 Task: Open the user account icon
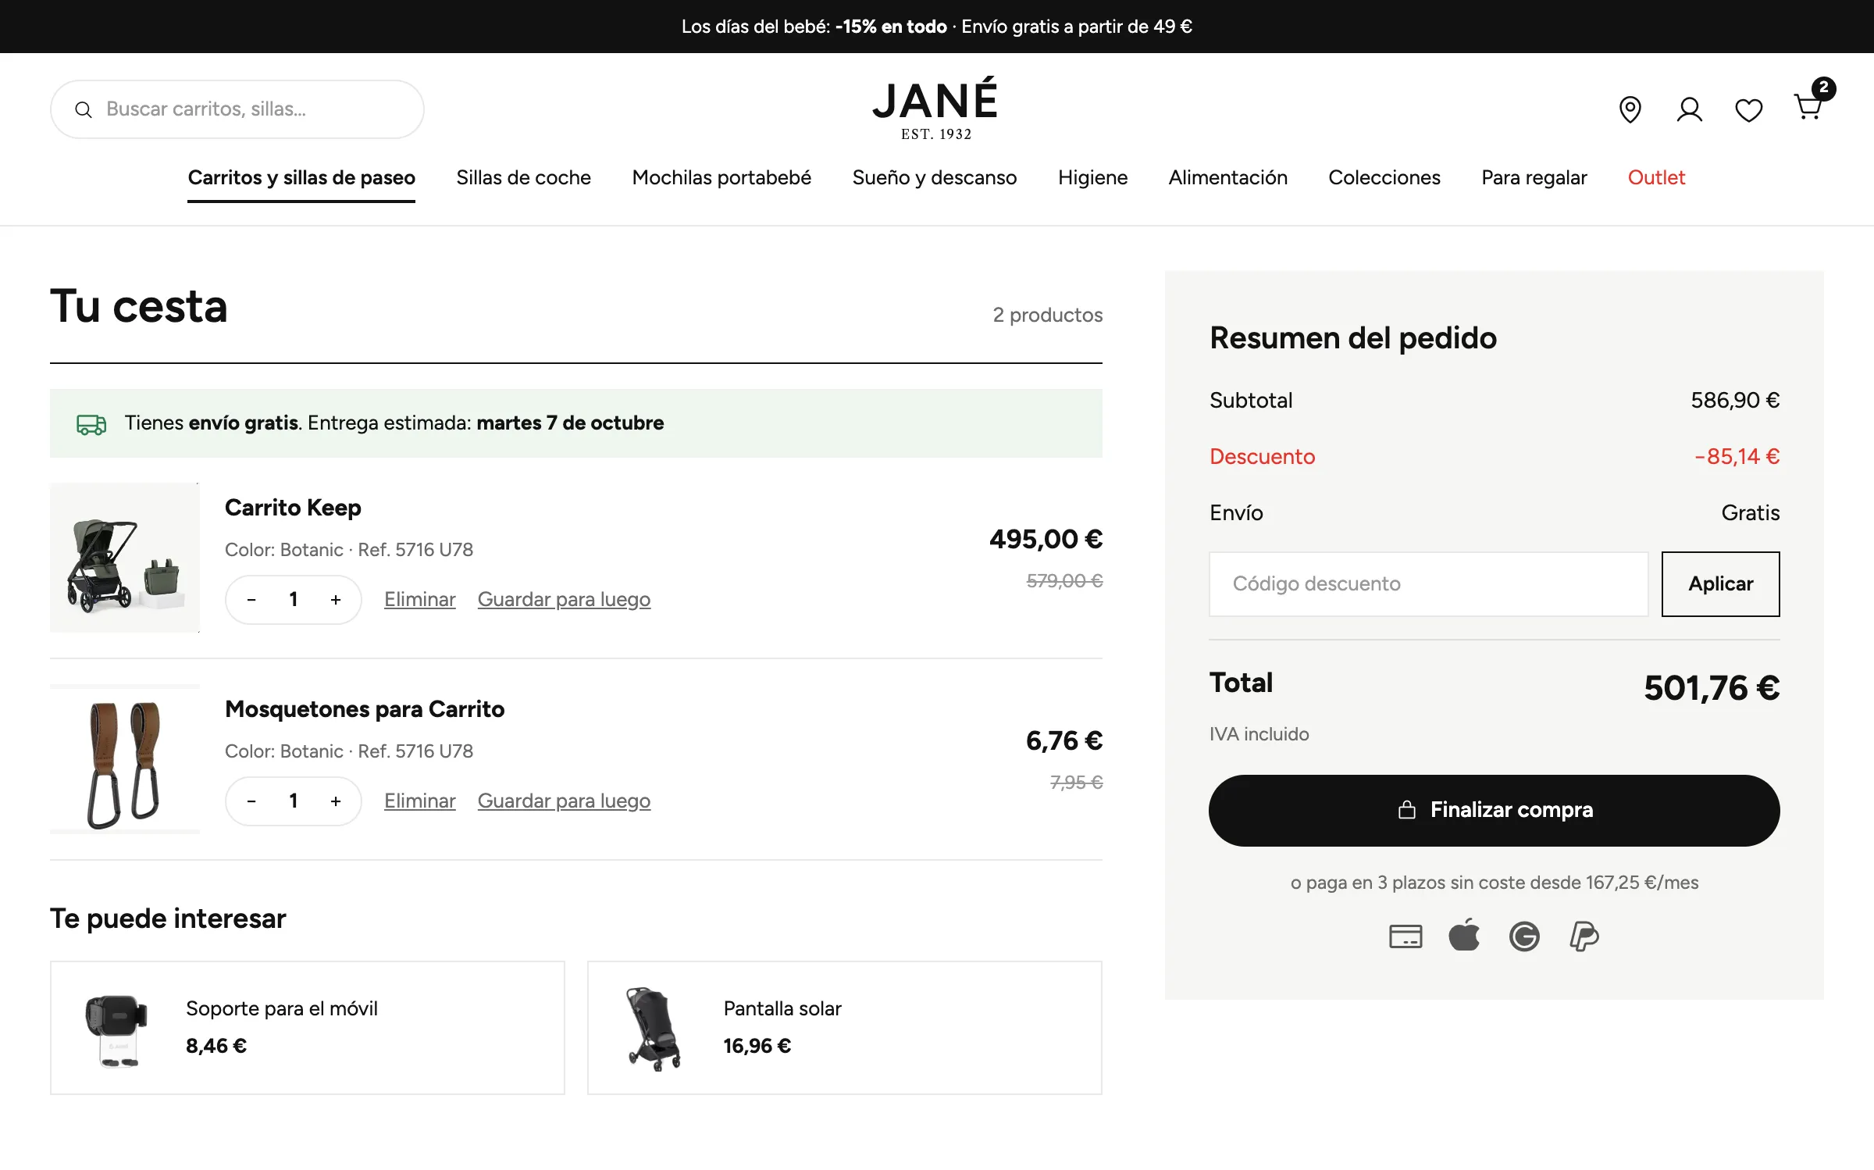(1689, 109)
